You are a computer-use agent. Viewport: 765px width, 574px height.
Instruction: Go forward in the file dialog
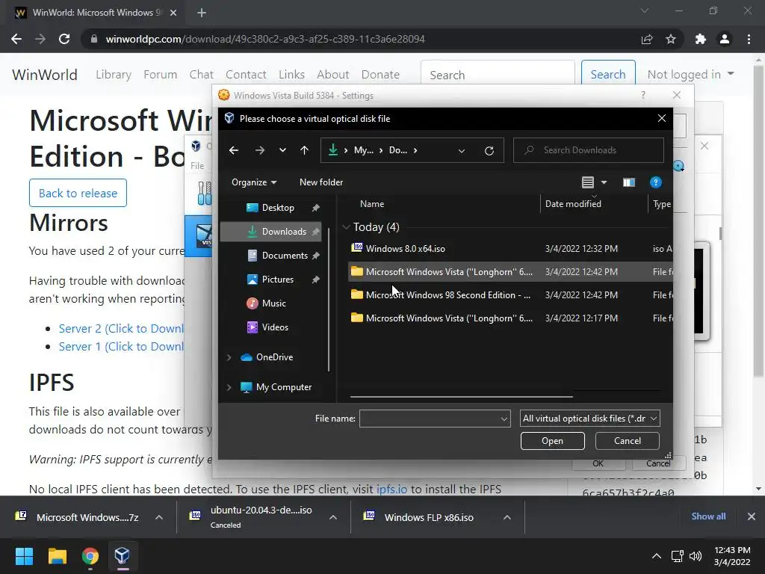pos(259,150)
